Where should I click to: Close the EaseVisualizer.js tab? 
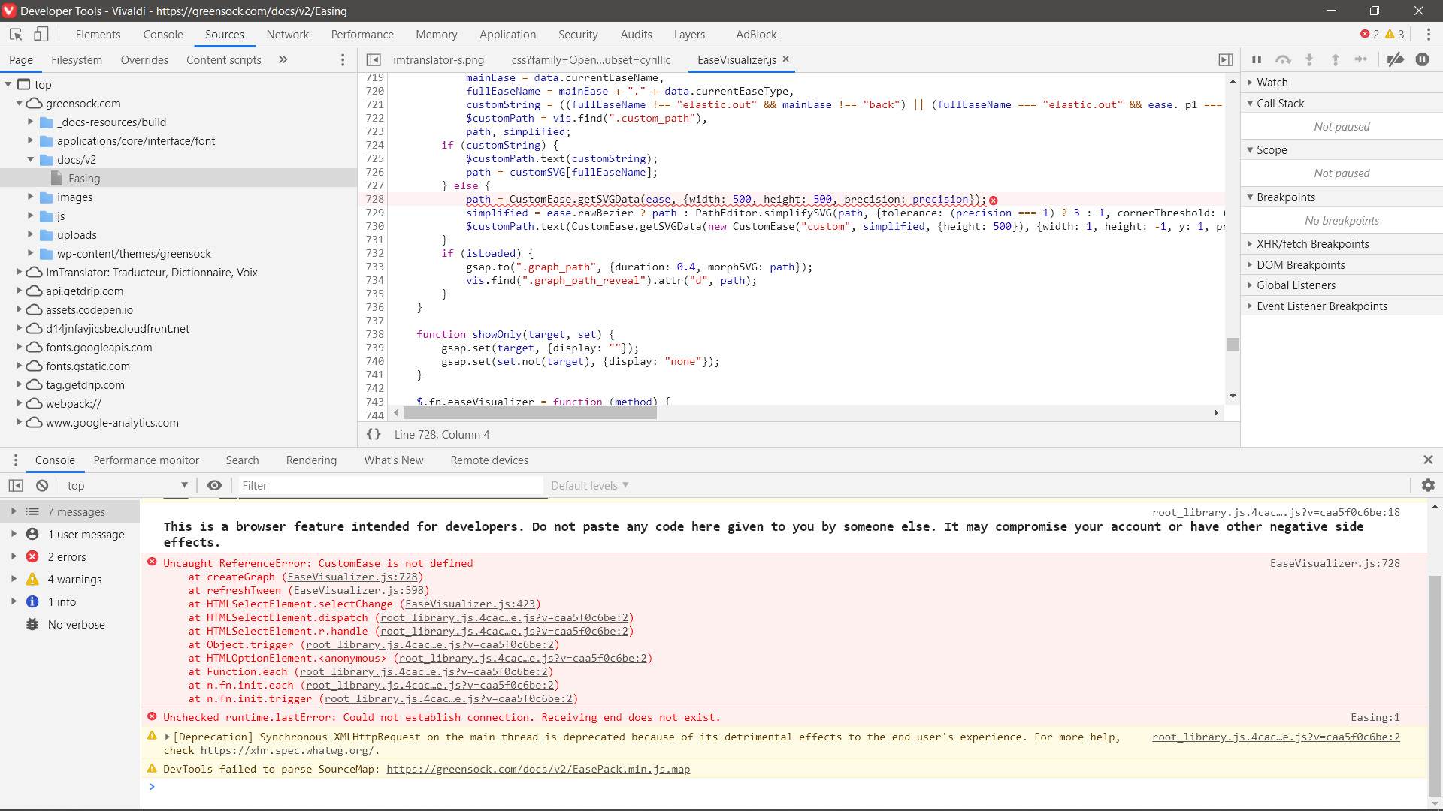click(x=786, y=59)
